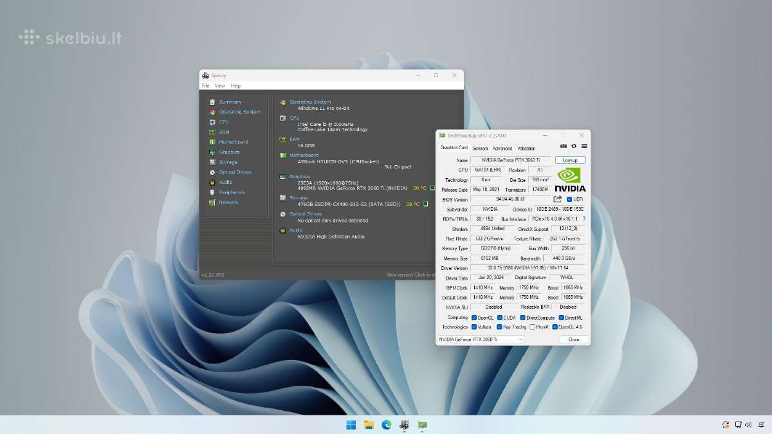Click share icon beside BIOS Version

[x=558, y=199]
